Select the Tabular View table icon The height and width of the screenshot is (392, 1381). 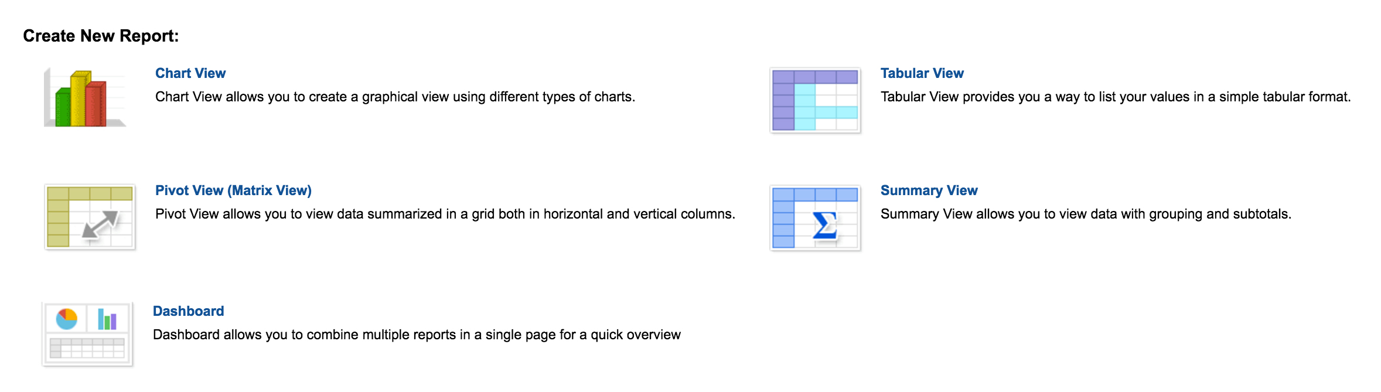point(815,100)
